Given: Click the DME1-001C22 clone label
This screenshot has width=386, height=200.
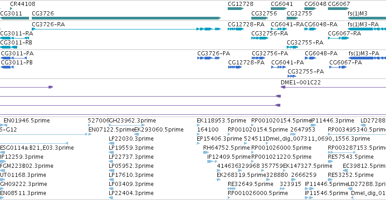Looking at the screenshot, I should pos(301,83).
